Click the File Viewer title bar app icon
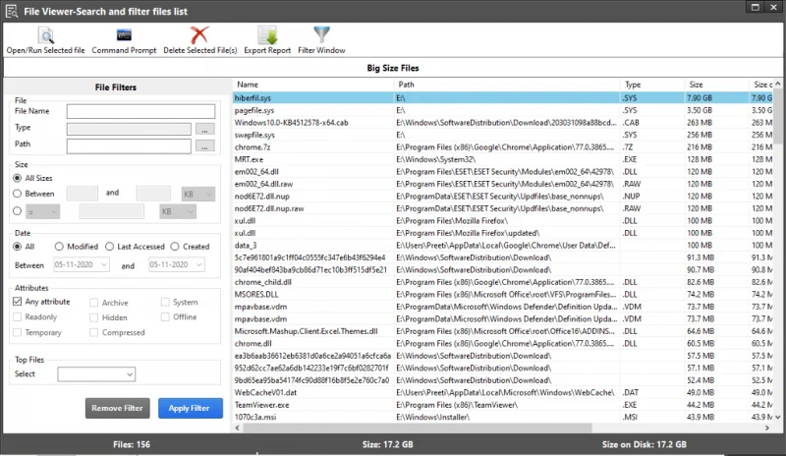The height and width of the screenshot is (456, 786). pyautogui.click(x=12, y=11)
